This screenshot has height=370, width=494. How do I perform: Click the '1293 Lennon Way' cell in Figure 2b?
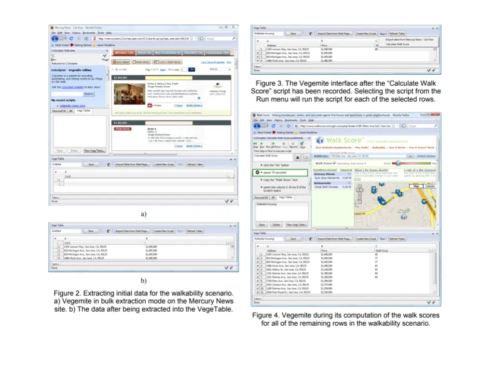click(85, 247)
